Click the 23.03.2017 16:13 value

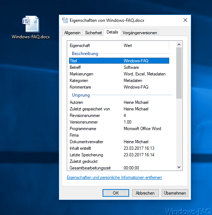(139, 148)
